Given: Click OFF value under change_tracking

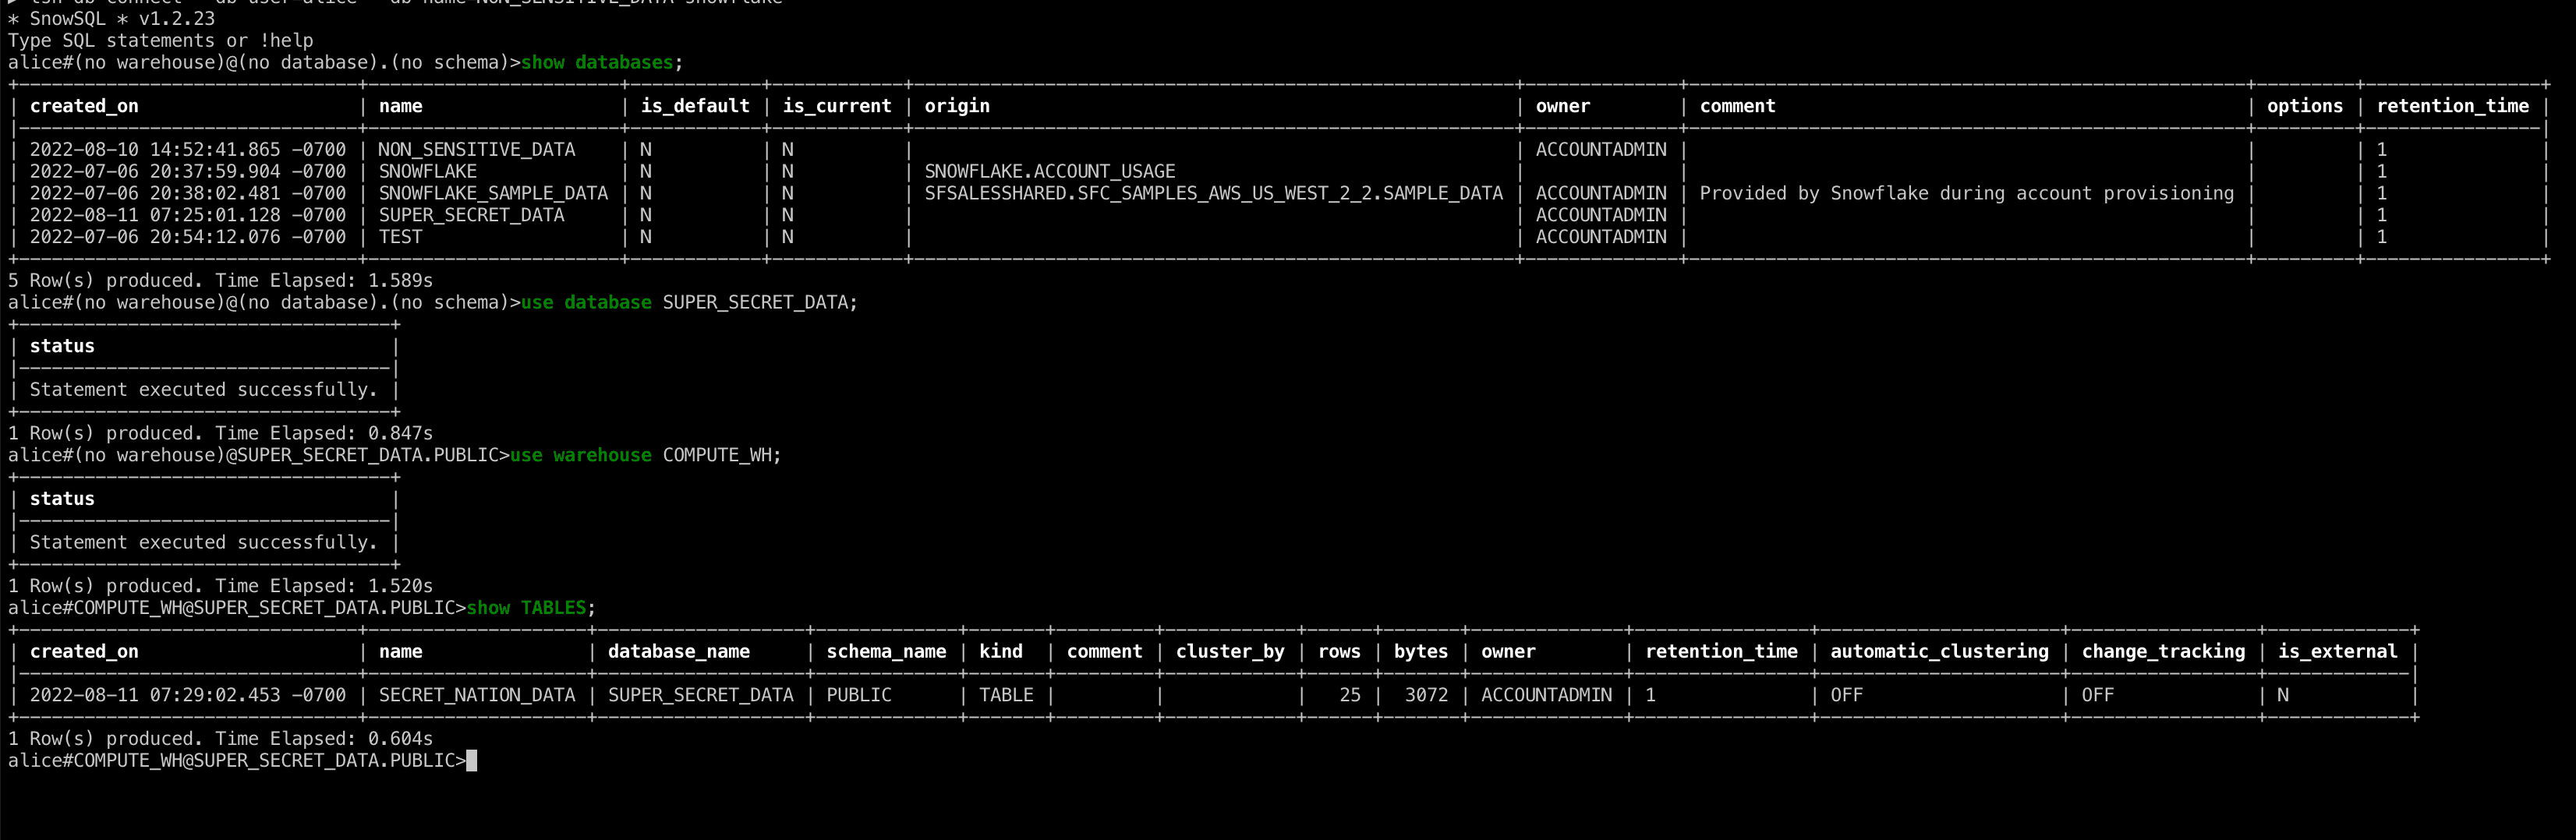Looking at the screenshot, I should pyautogui.click(x=2097, y=696).
